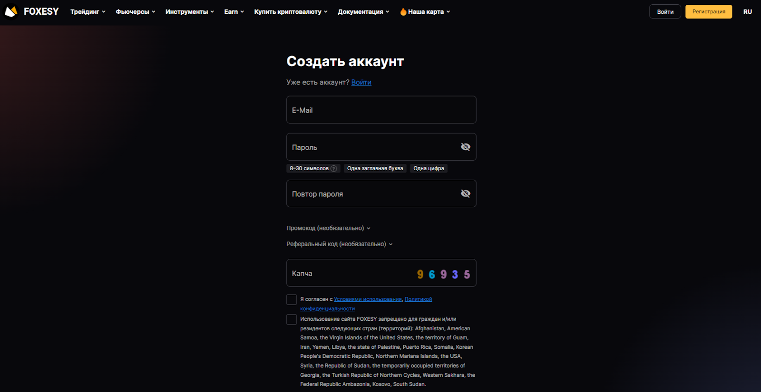This screenshot has height=392, width=761.
Task: Click the FOXESY fox logo icon
Action: [11, 11]
